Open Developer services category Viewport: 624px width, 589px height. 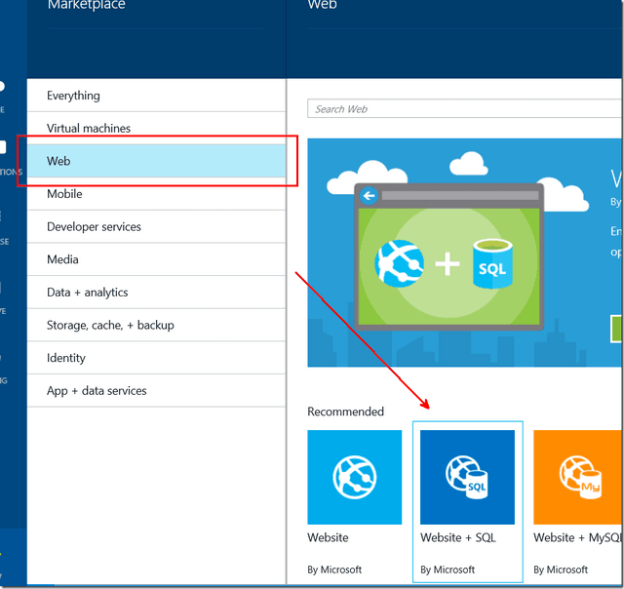click(x=156, y=226)
